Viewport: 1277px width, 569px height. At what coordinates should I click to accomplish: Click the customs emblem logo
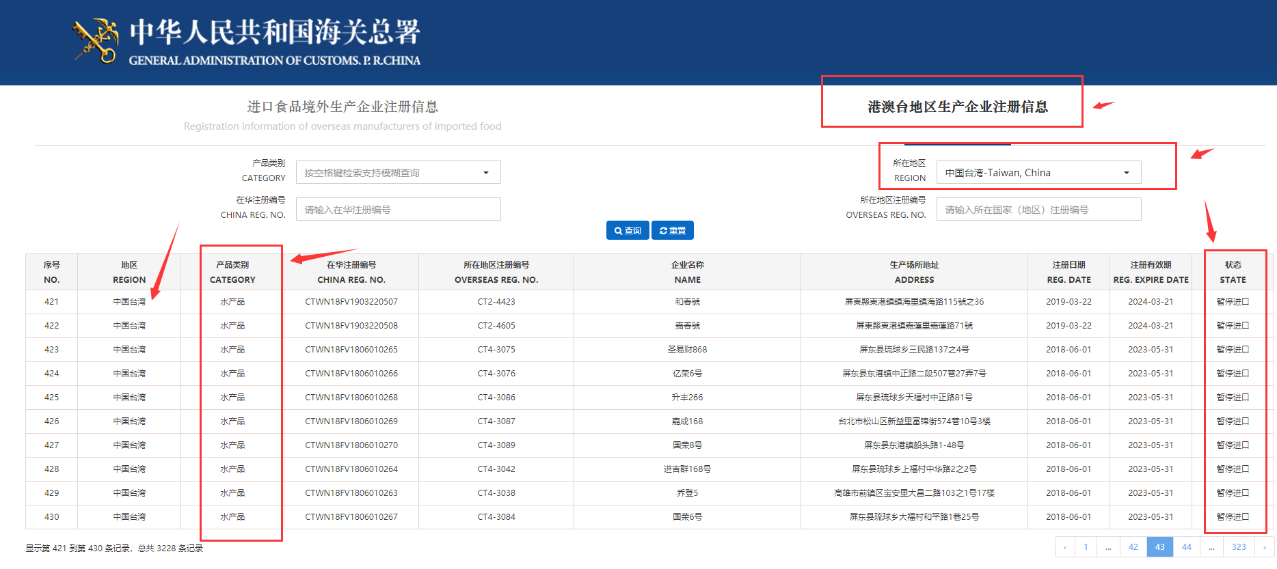(x=96, y=41)
